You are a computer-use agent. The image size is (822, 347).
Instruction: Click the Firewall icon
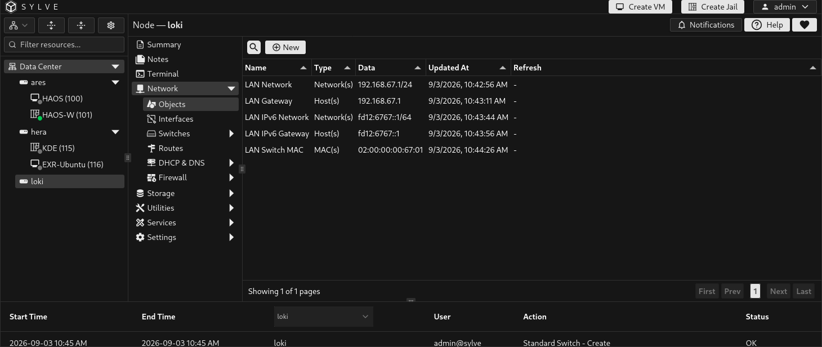[x=151, y=177]
